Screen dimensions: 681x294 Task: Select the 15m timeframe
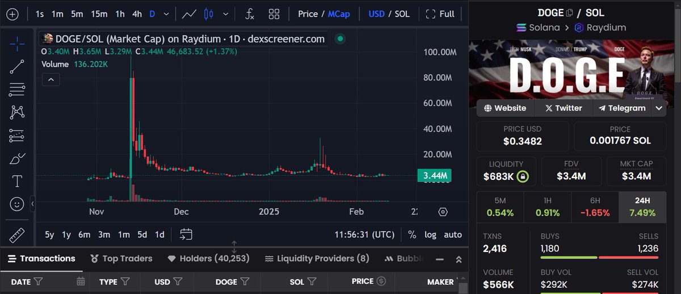99,14
